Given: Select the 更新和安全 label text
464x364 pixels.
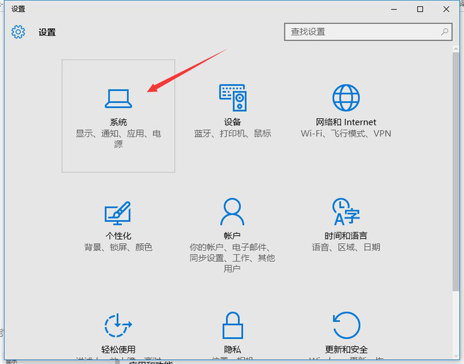Looking at the screenshot, I should coord(346,349).
